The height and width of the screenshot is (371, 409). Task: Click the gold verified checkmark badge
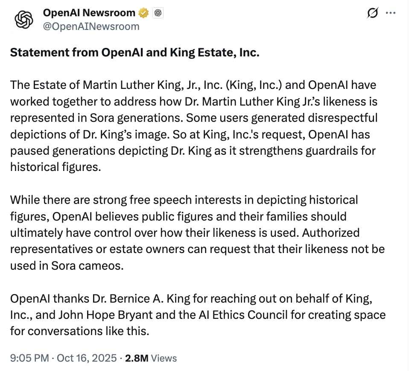pyautogui.click(x=143, y=13)
